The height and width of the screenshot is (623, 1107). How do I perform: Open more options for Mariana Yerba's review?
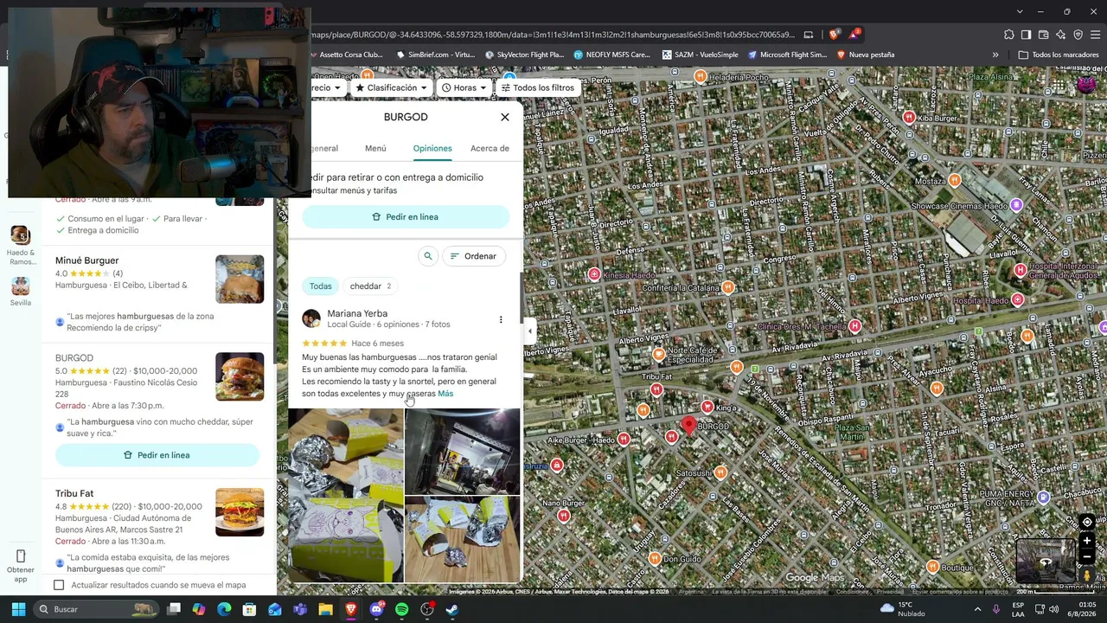[501, 319]
